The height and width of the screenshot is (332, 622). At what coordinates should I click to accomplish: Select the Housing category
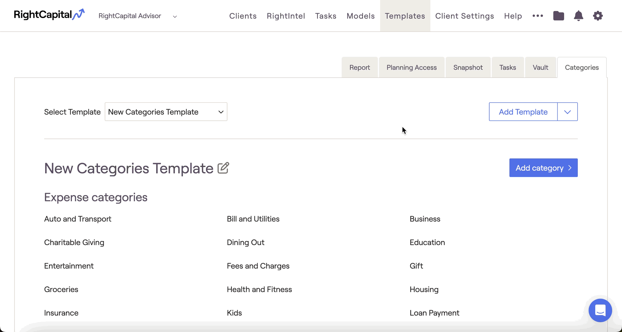point(424,289)
